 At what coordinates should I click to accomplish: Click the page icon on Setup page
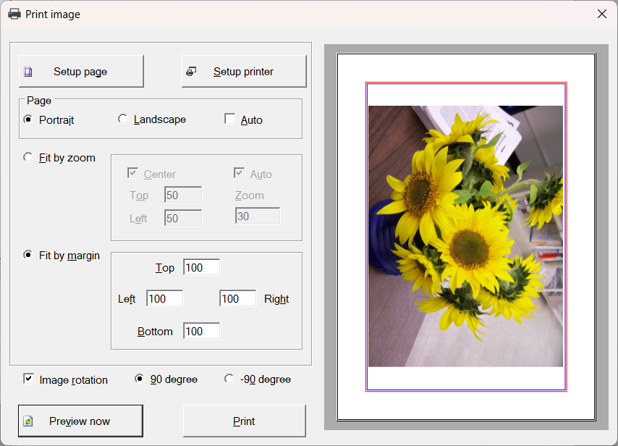point(28,72)
